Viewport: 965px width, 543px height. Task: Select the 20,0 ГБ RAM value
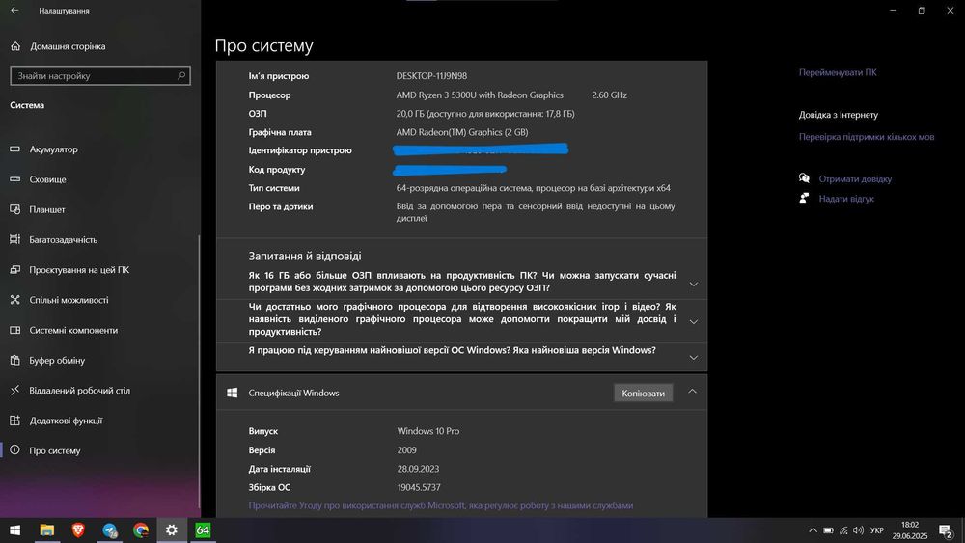tap(485, 114)
